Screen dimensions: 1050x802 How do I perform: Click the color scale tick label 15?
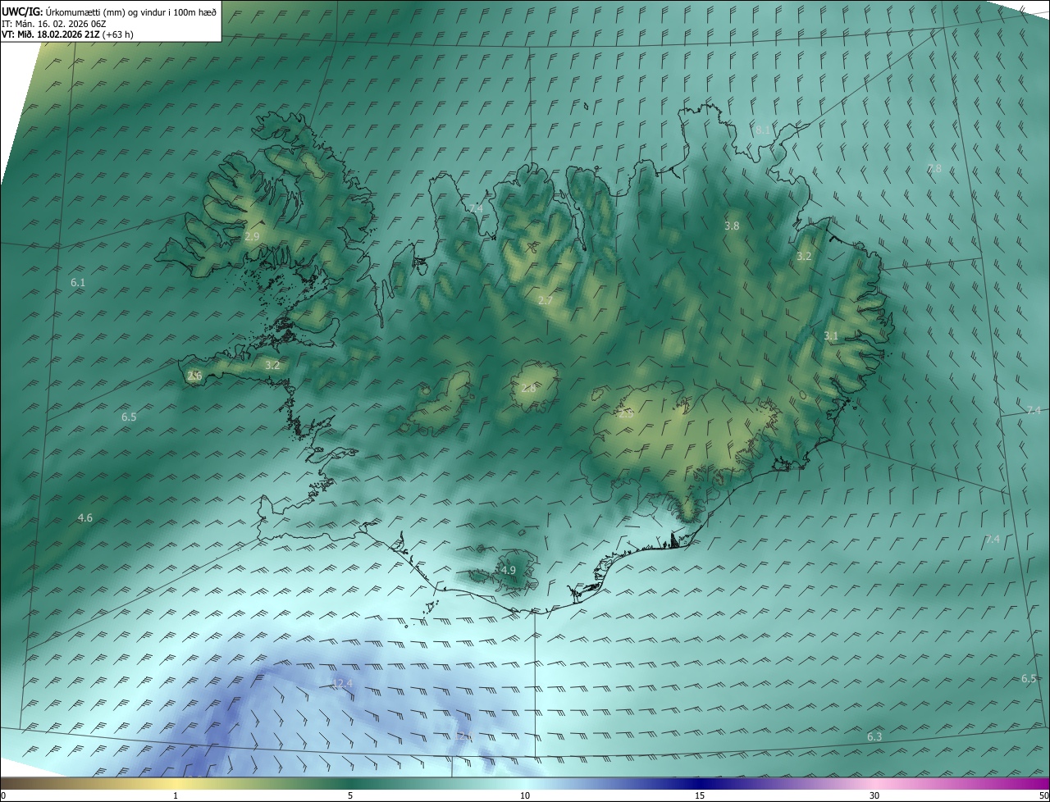click(x=700, y=796)
